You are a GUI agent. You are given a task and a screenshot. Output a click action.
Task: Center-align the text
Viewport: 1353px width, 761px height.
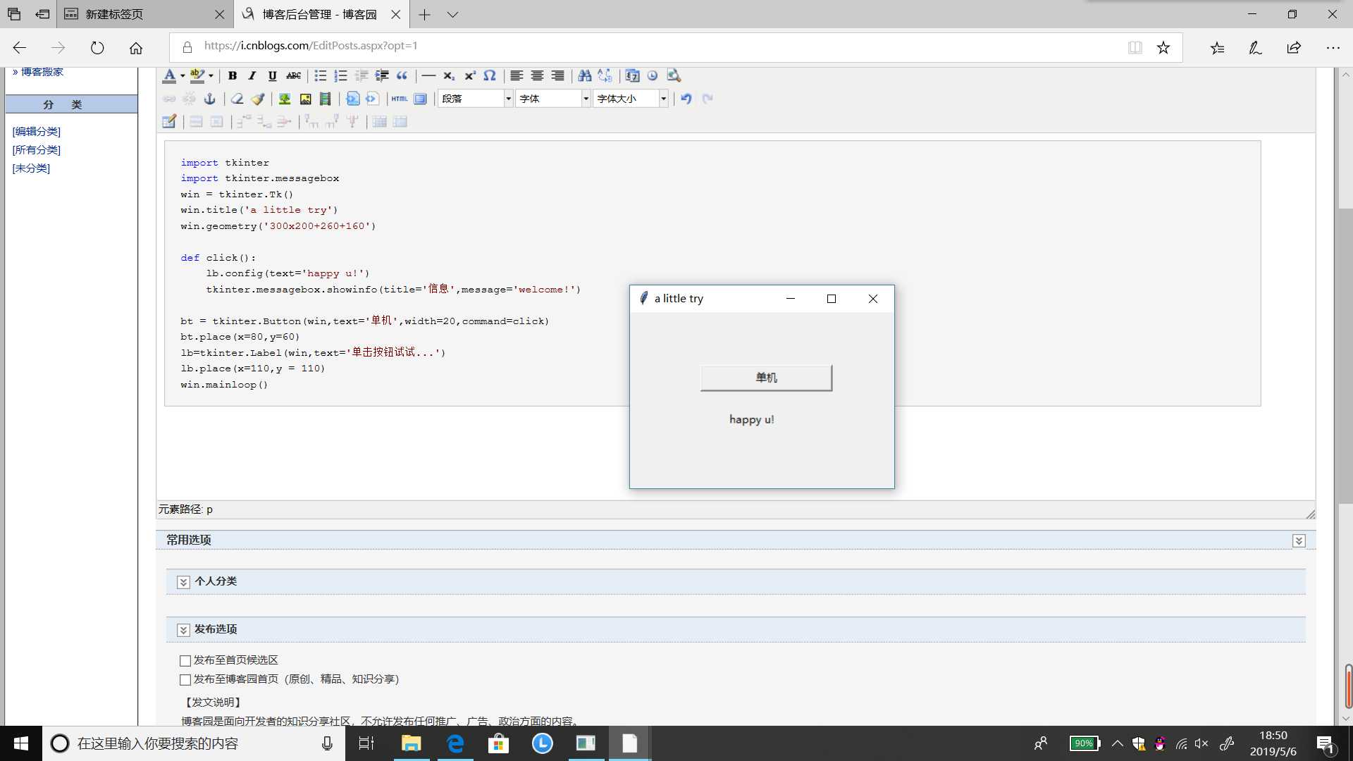tap(537, 76)
